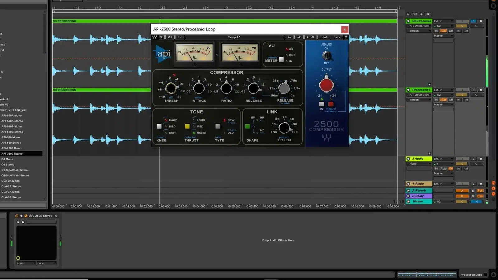The image size is (498, 280).
Task: Click the RATIO knob
Action: [x=226, y=88]
